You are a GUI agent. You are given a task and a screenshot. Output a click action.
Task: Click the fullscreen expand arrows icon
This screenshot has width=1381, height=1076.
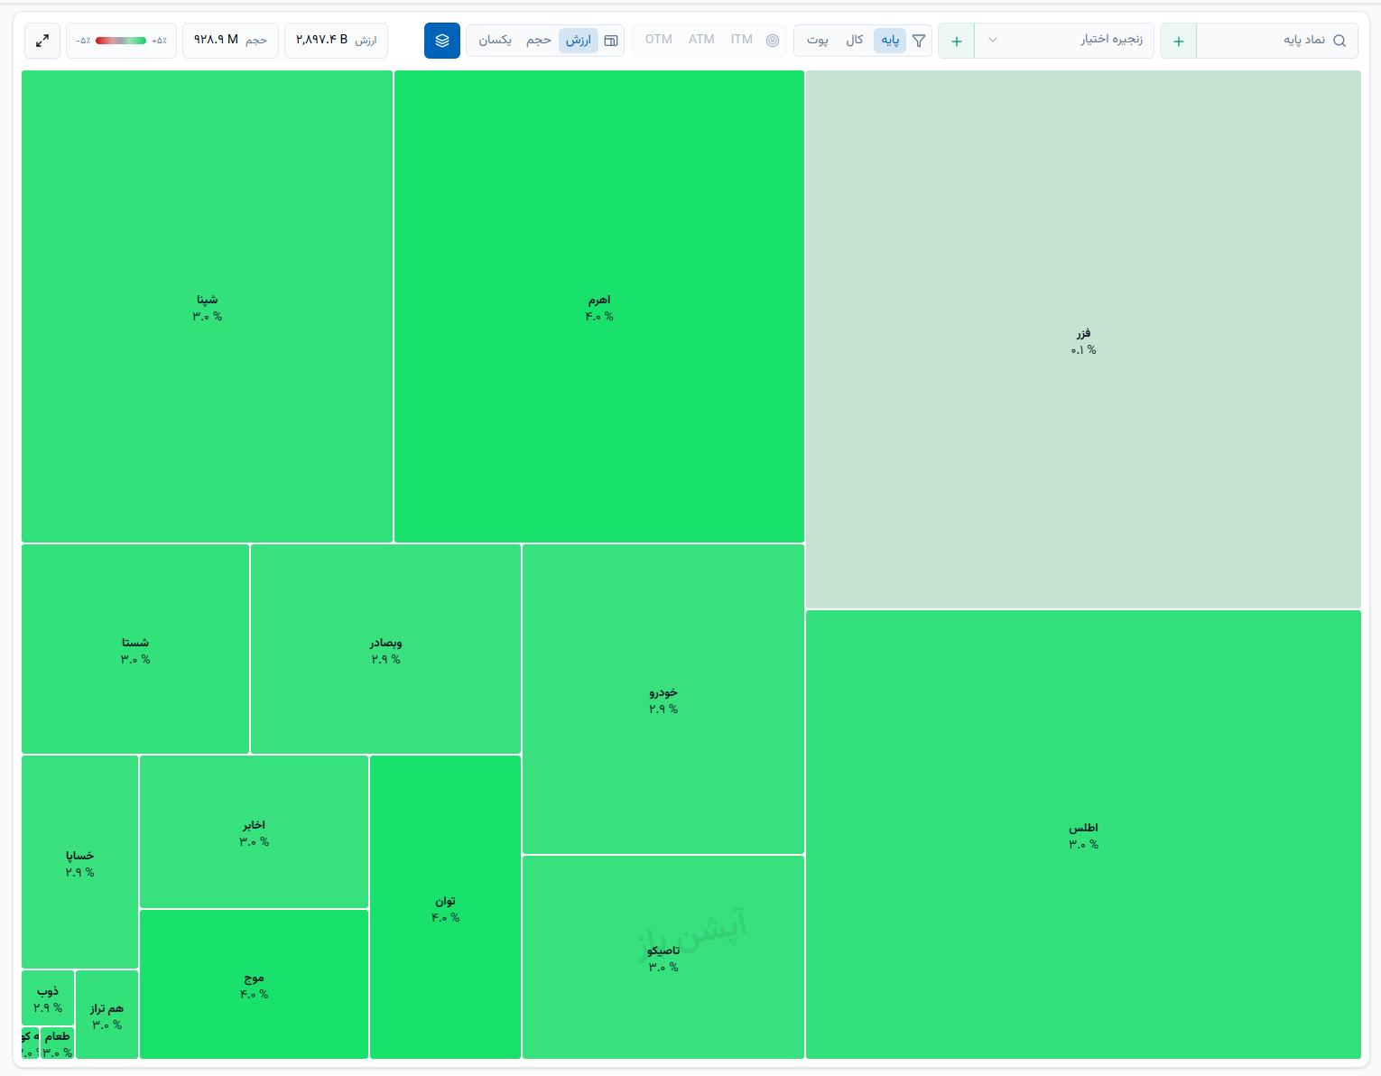click(x=42, y=41)
